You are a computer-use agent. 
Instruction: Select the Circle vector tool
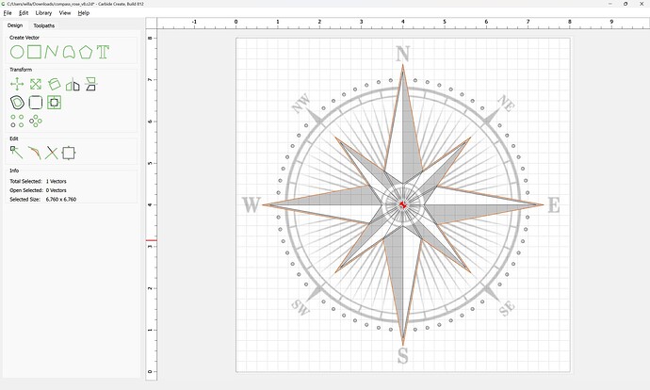(x=17, y=52)
